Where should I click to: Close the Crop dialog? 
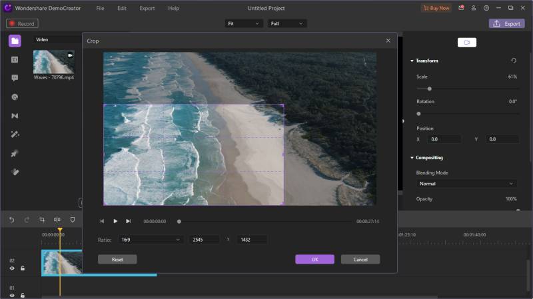(x=388, y=41)
